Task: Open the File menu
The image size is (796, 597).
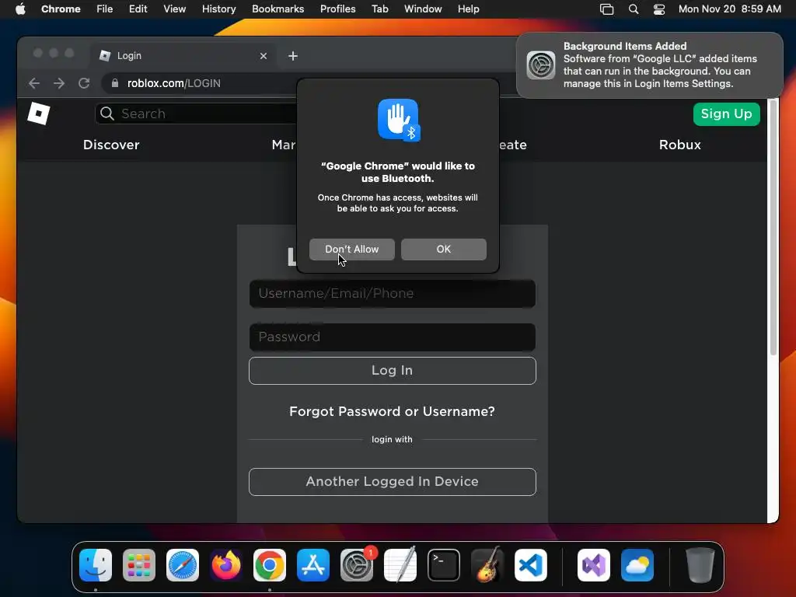Action: 105,9
